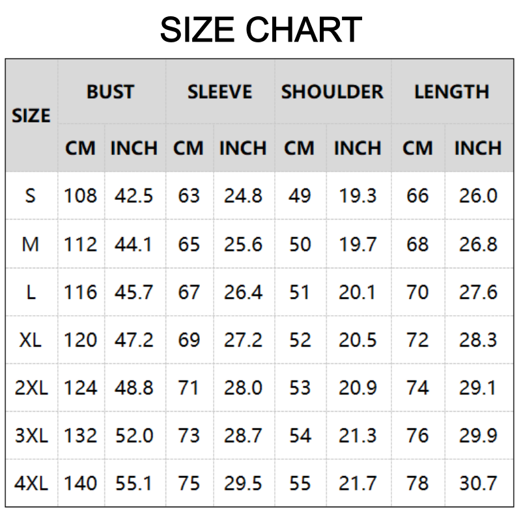Select the SIZE header cell

pyautogui.click(x=31, y=116)
